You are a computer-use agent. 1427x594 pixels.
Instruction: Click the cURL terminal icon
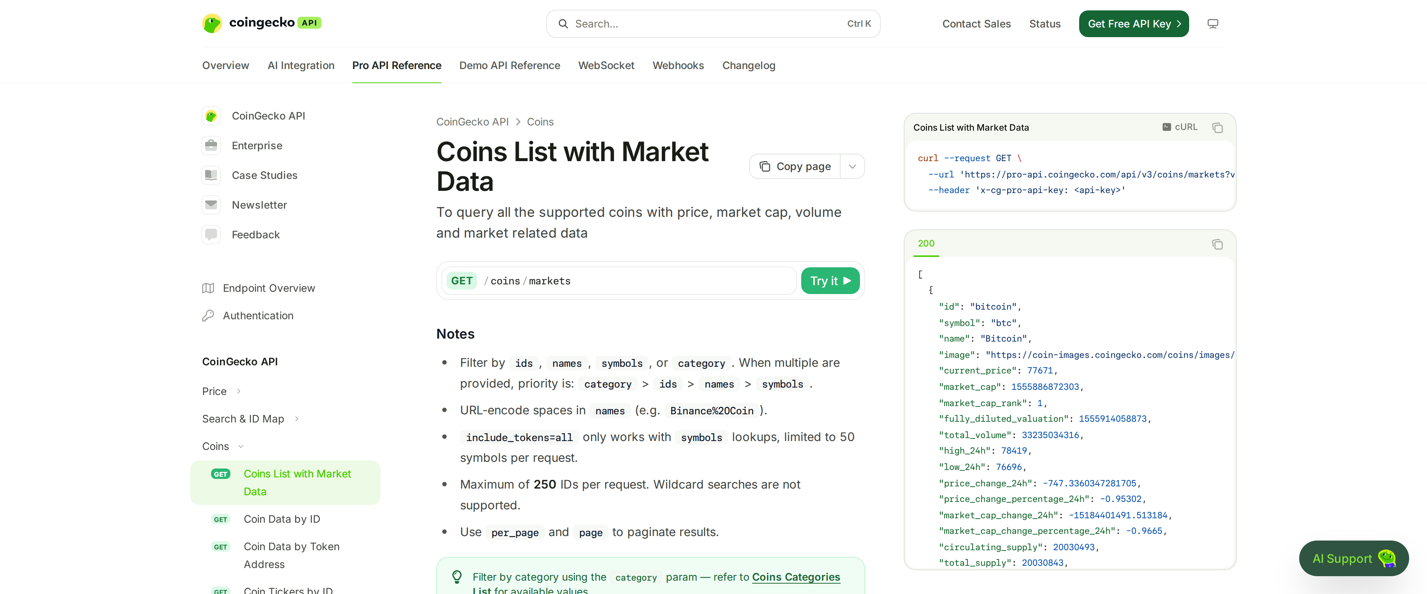(1166, 127)
